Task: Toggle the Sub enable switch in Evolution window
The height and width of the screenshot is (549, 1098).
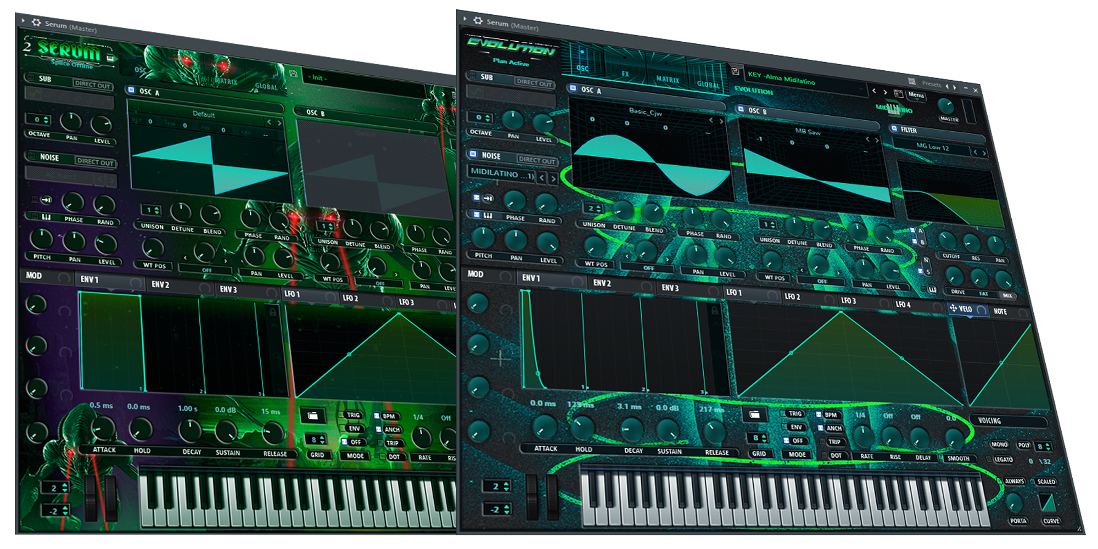Action: coord(472,76)
